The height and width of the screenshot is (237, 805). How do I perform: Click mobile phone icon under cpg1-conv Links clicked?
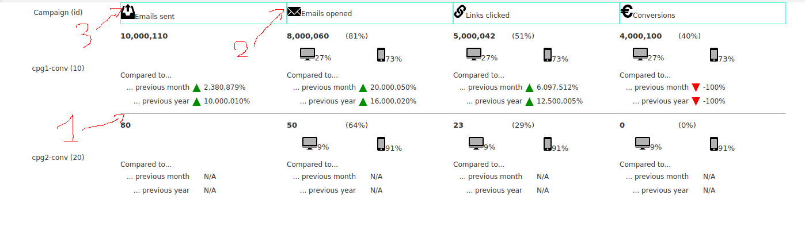click(x=548, y=55)
